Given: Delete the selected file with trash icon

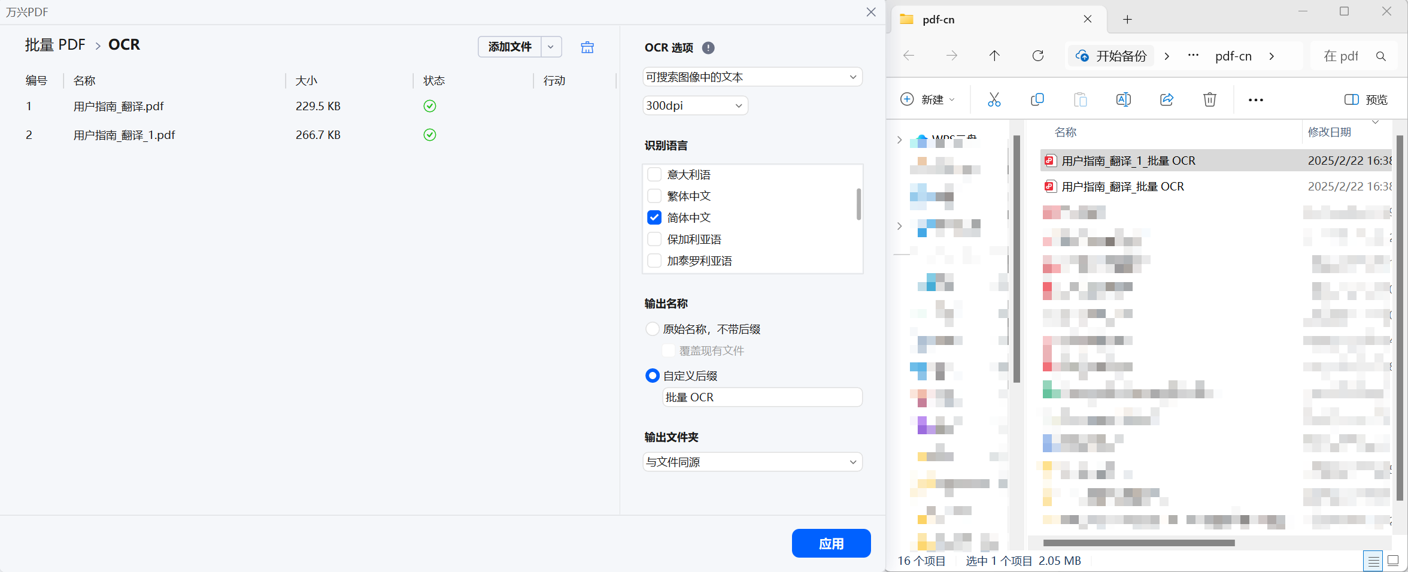Looking at the screenshot, I should [1209, 99].
